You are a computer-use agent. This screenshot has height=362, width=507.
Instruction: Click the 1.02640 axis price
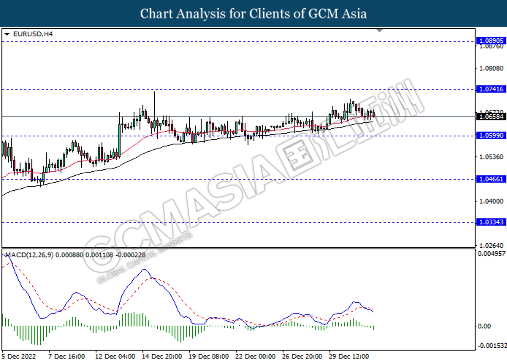[x=491, y=245]
